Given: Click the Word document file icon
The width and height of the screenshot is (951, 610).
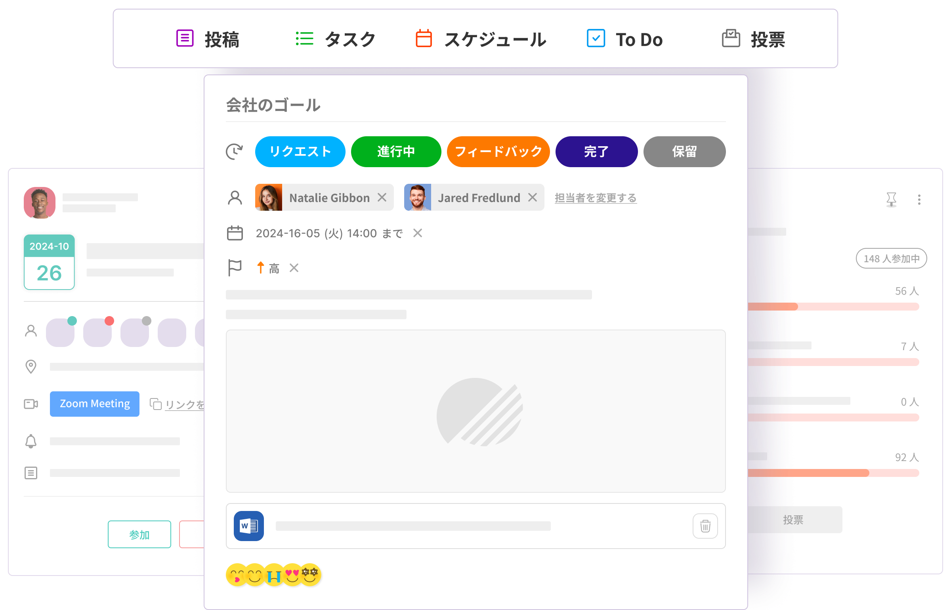Looking at the screenshot, I should point(249,526).
